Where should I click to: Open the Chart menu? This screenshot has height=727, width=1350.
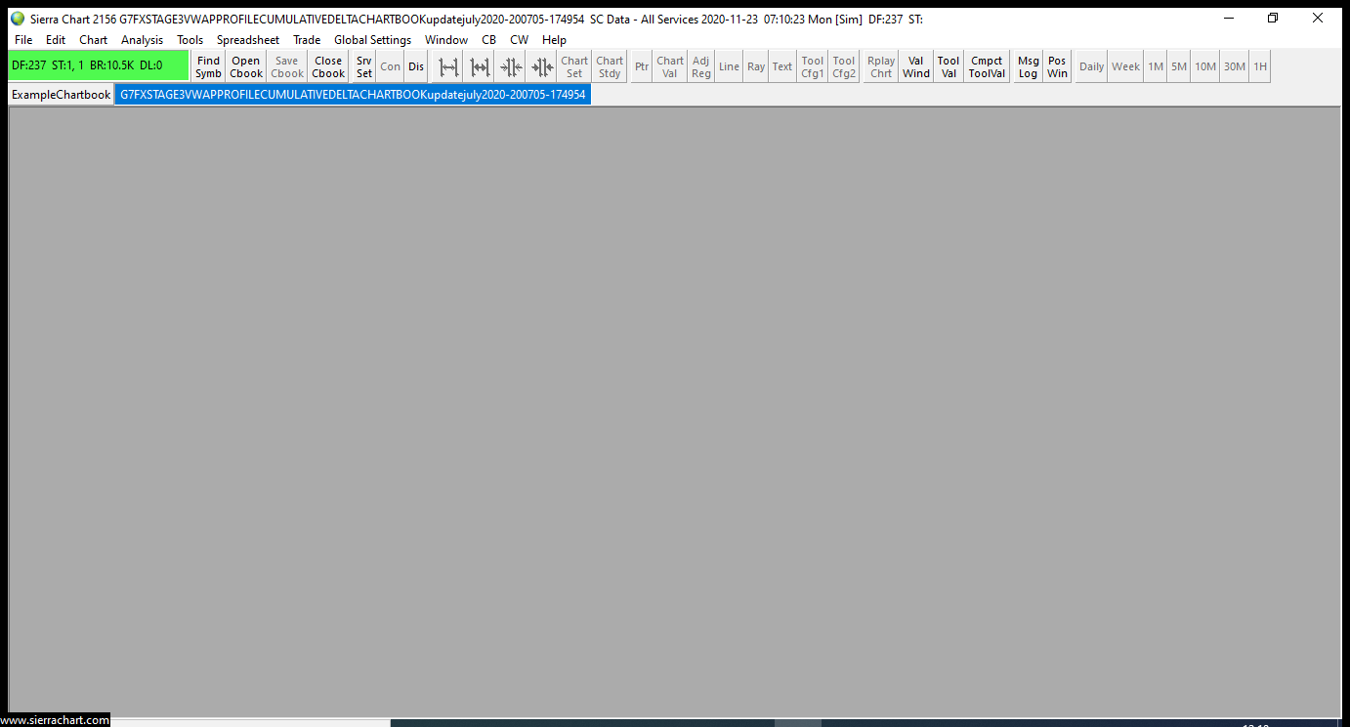94,40
